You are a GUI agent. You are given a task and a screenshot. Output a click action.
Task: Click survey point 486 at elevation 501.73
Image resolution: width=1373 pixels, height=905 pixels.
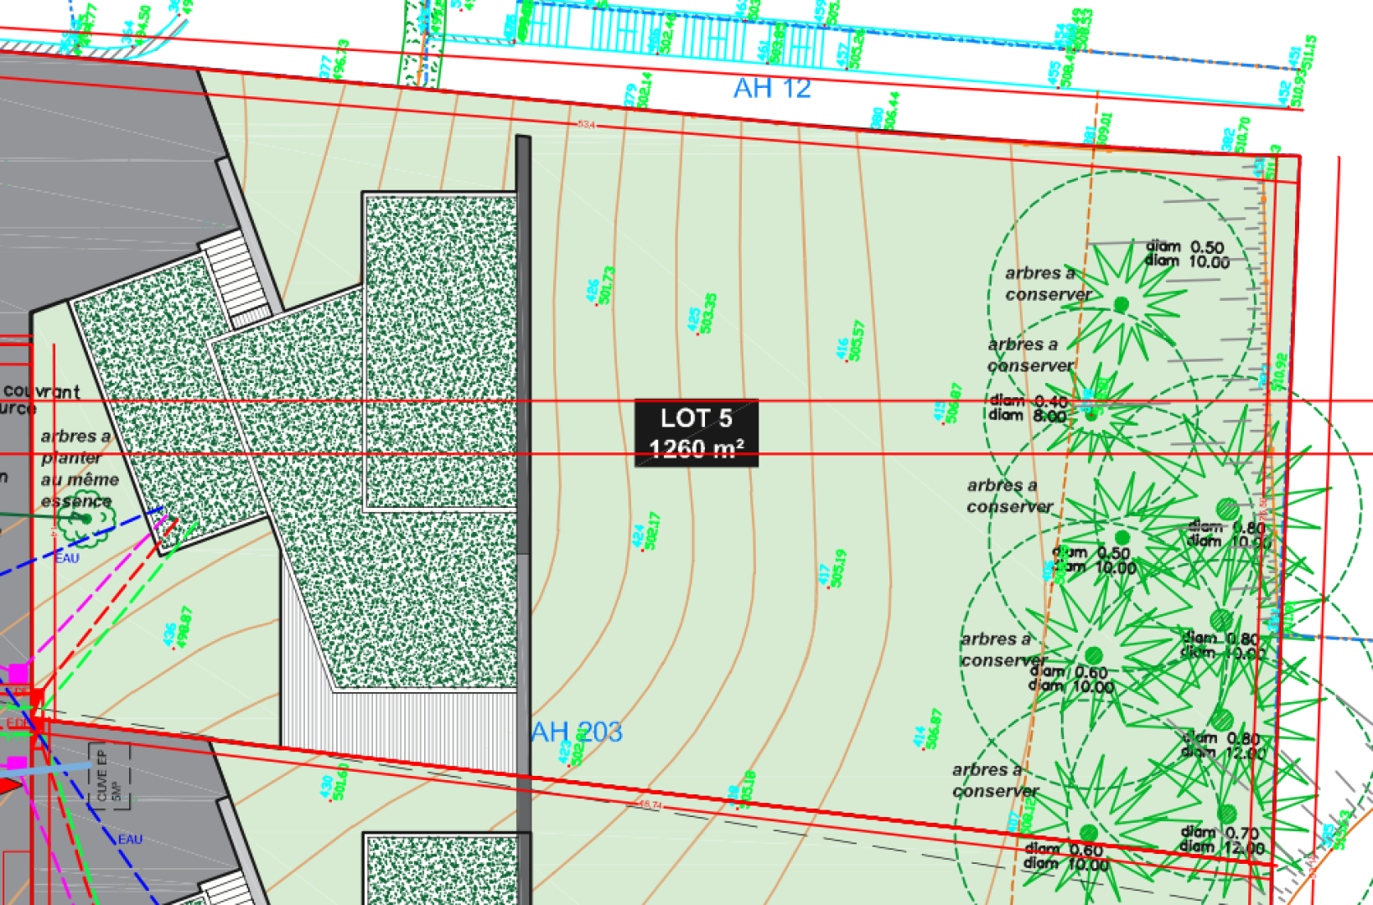coord(600,287)
